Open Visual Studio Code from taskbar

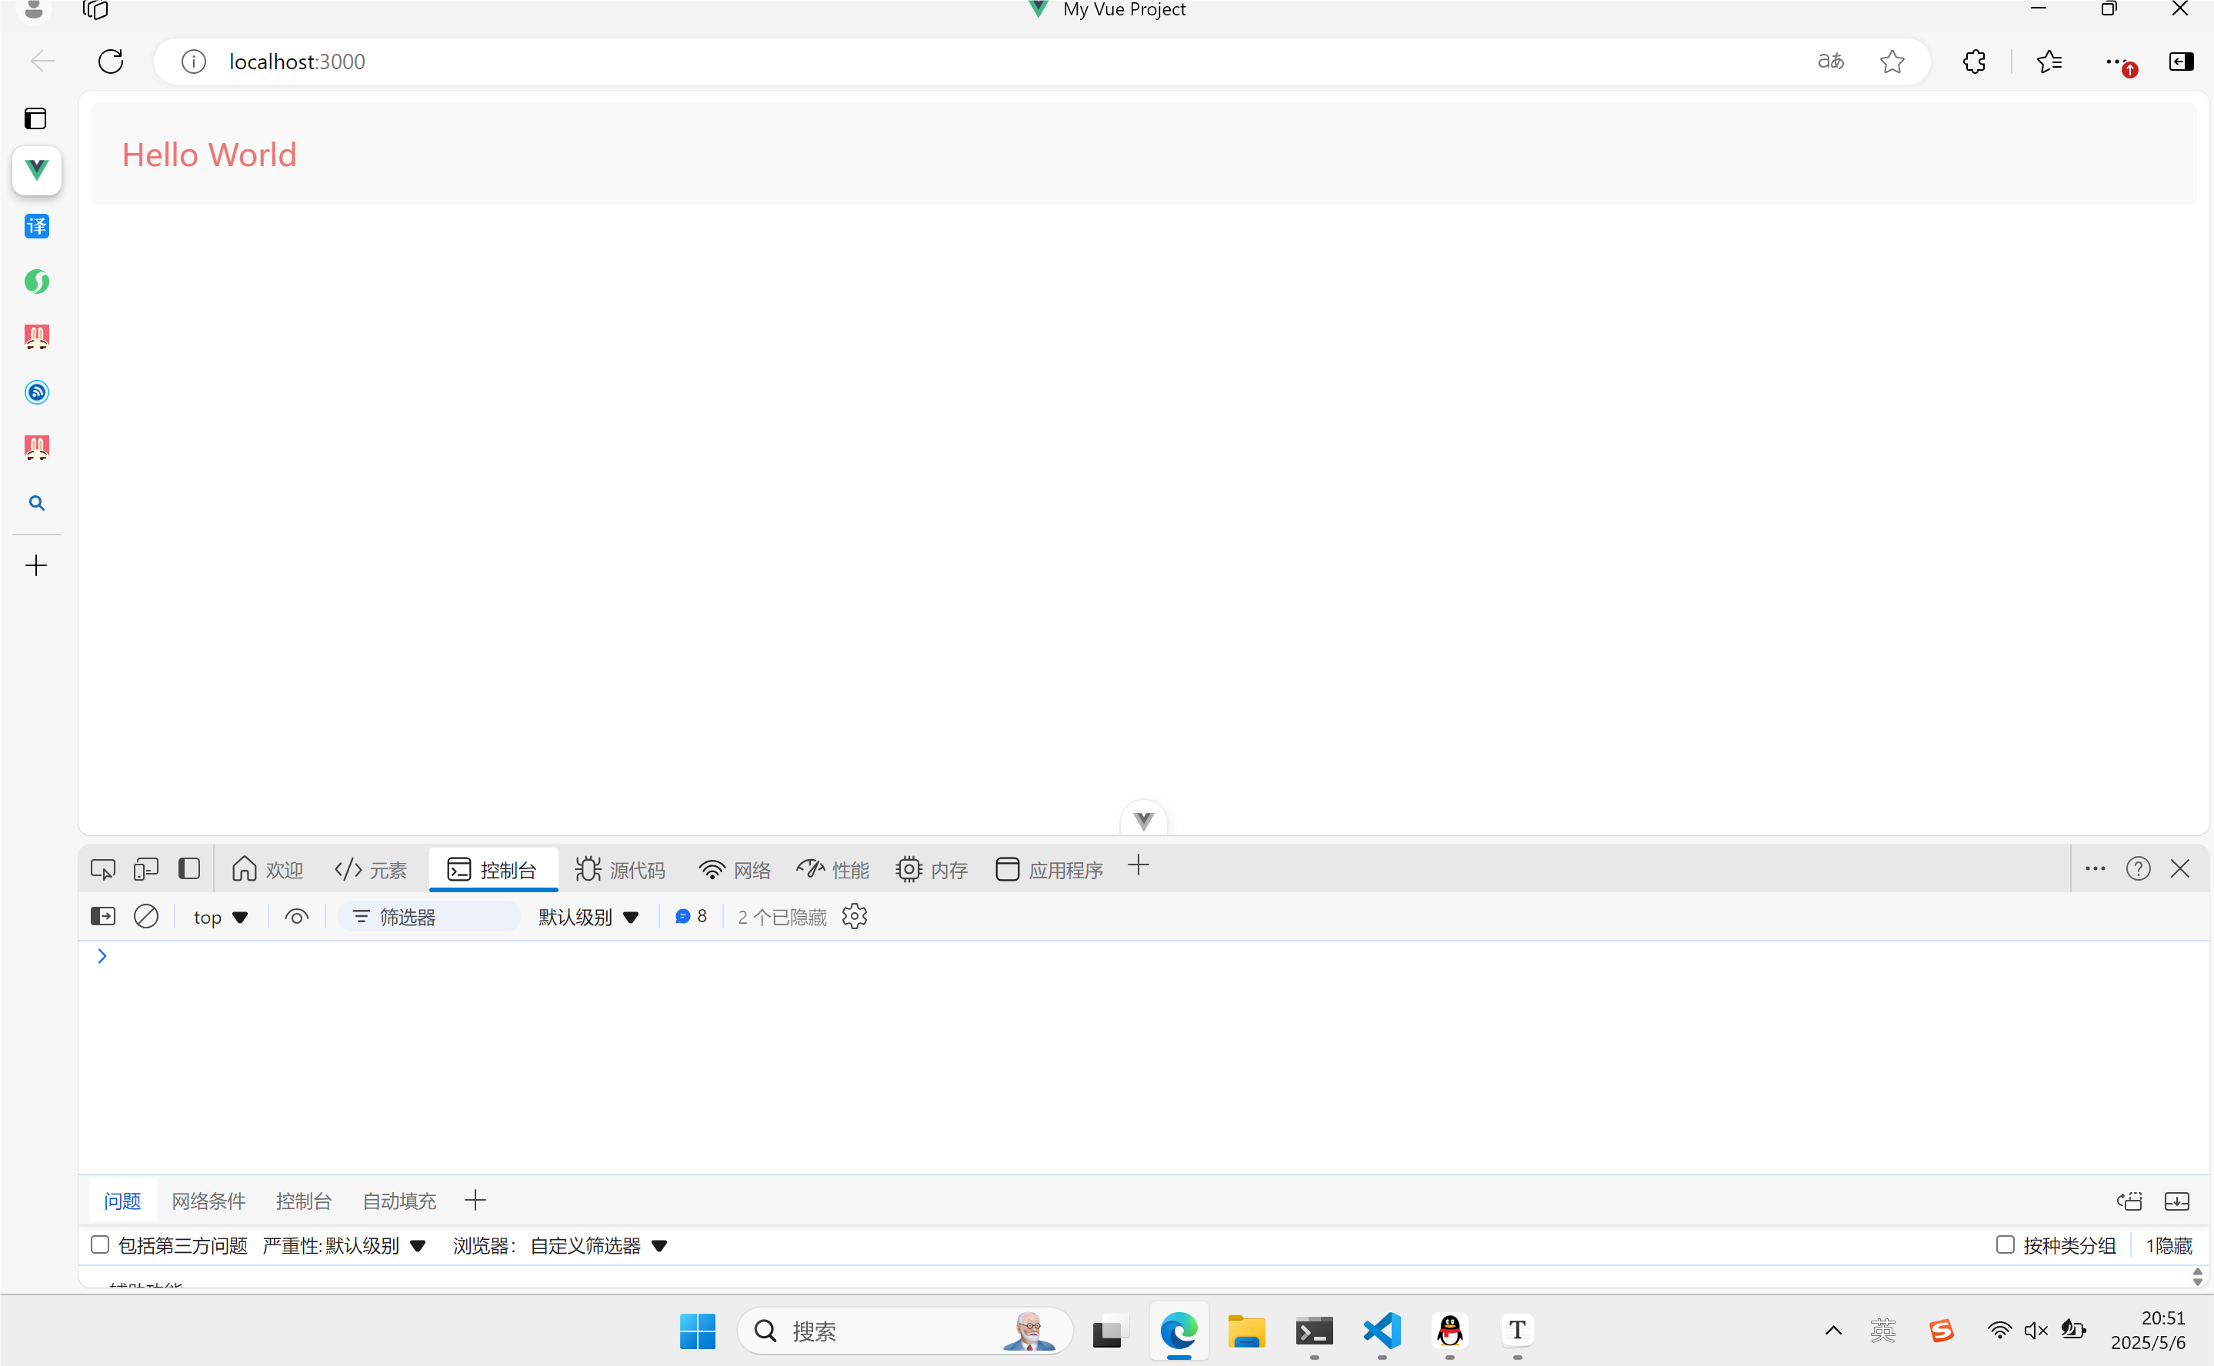click(x=1382, y=1331)
